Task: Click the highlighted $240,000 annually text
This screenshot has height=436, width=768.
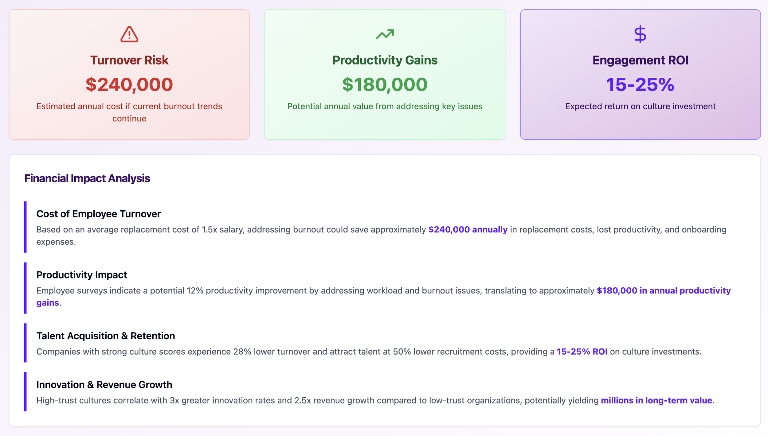Action: [468, 230]
